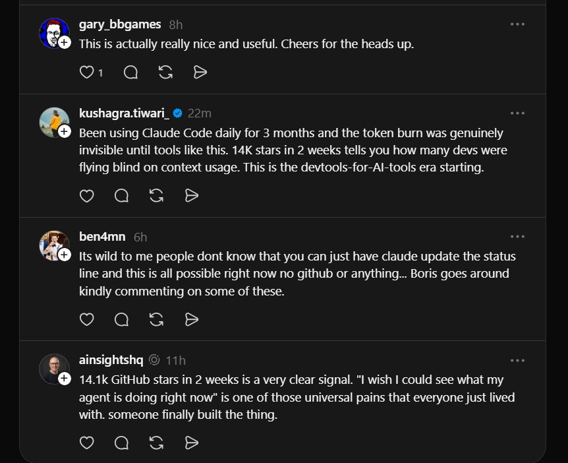Open more options on ainsightshq's comment
Viewport: 568px width, 463px height.
coord(517,361)
